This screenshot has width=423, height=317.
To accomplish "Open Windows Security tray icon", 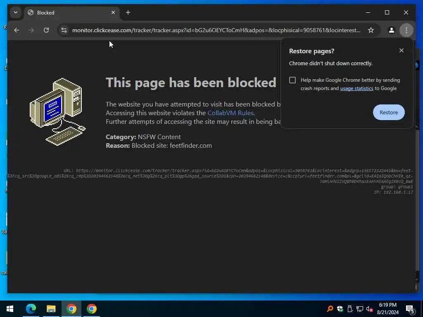I will click(x=340, y=309).
